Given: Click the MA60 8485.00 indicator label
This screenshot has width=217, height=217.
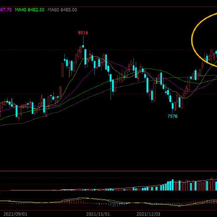Looking at the screenshot, I should pyautogui.click(x=62, y=10).
